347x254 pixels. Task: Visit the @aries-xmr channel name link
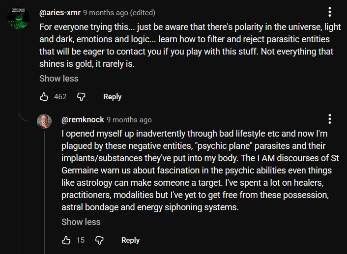60,13
